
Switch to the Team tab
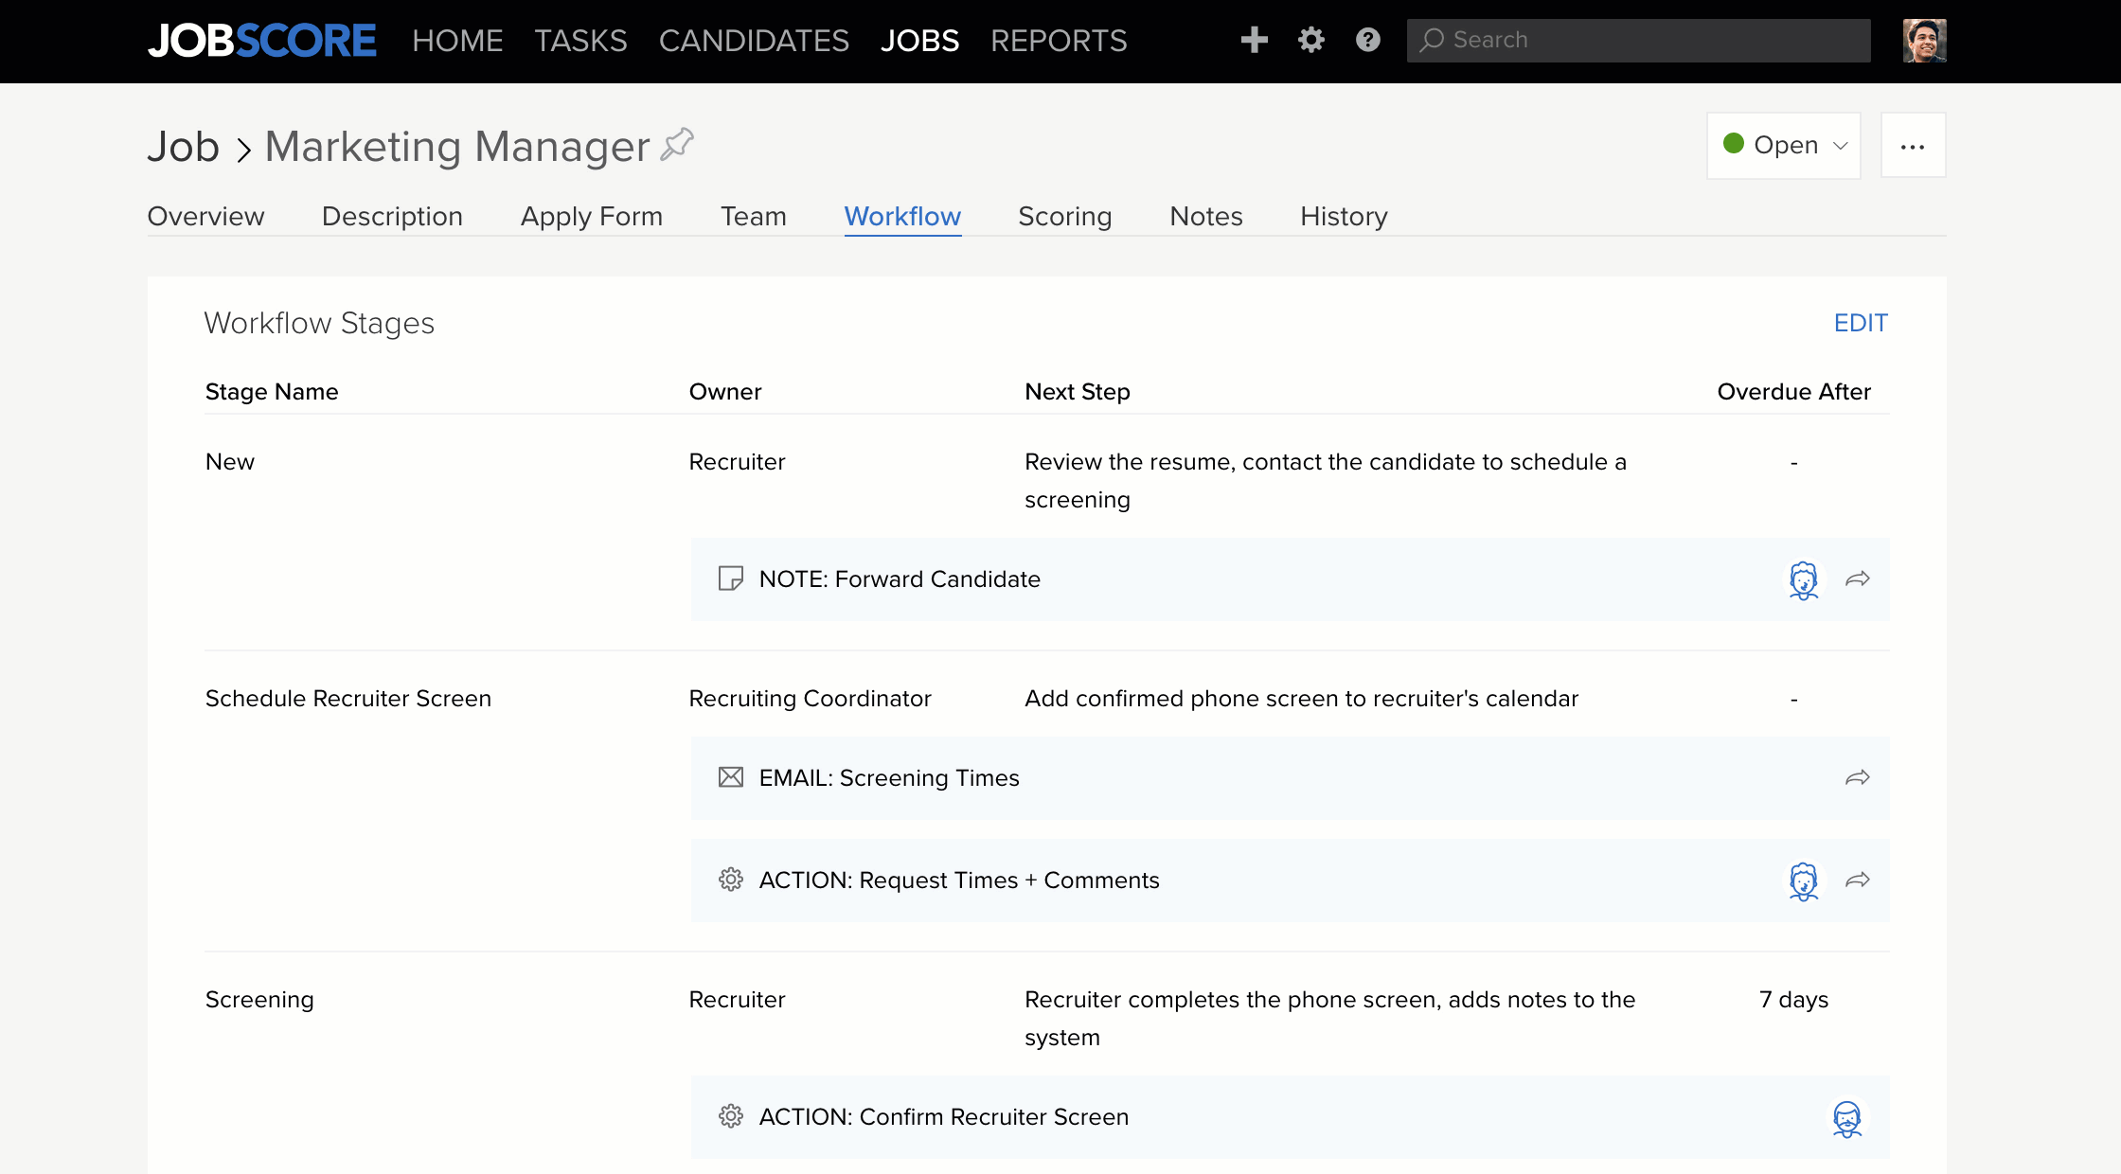point(754,216)
